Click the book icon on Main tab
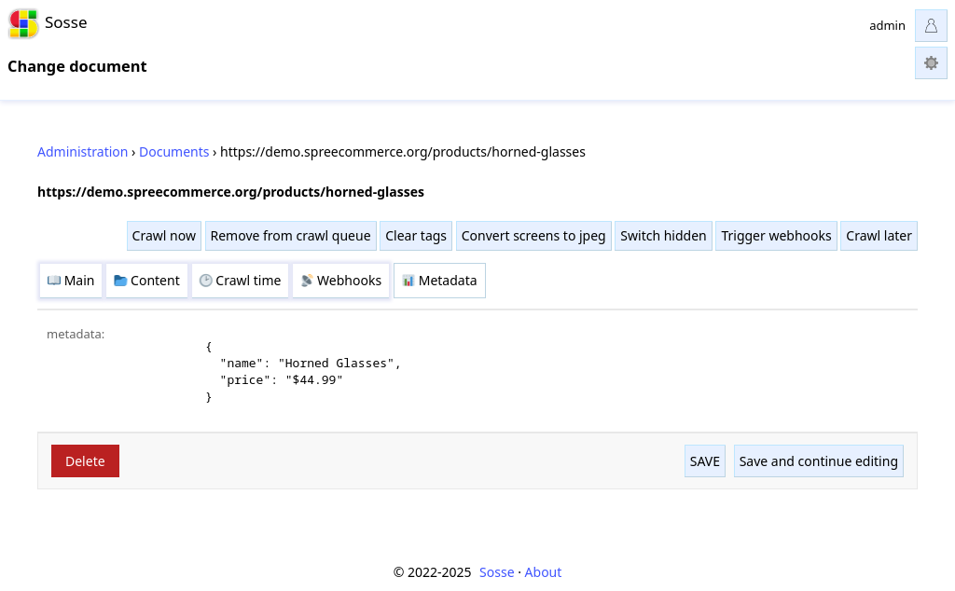This screenshot has width=955, height=591. click(x=53, y=281)
